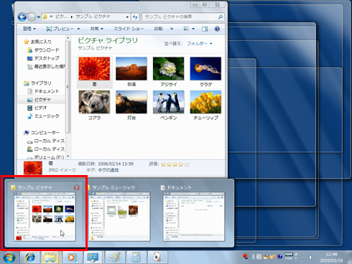Close the サンプル ピクチャ preview with red X
Image resolution: width=352 pixels, height=264 pixels.
77,187
